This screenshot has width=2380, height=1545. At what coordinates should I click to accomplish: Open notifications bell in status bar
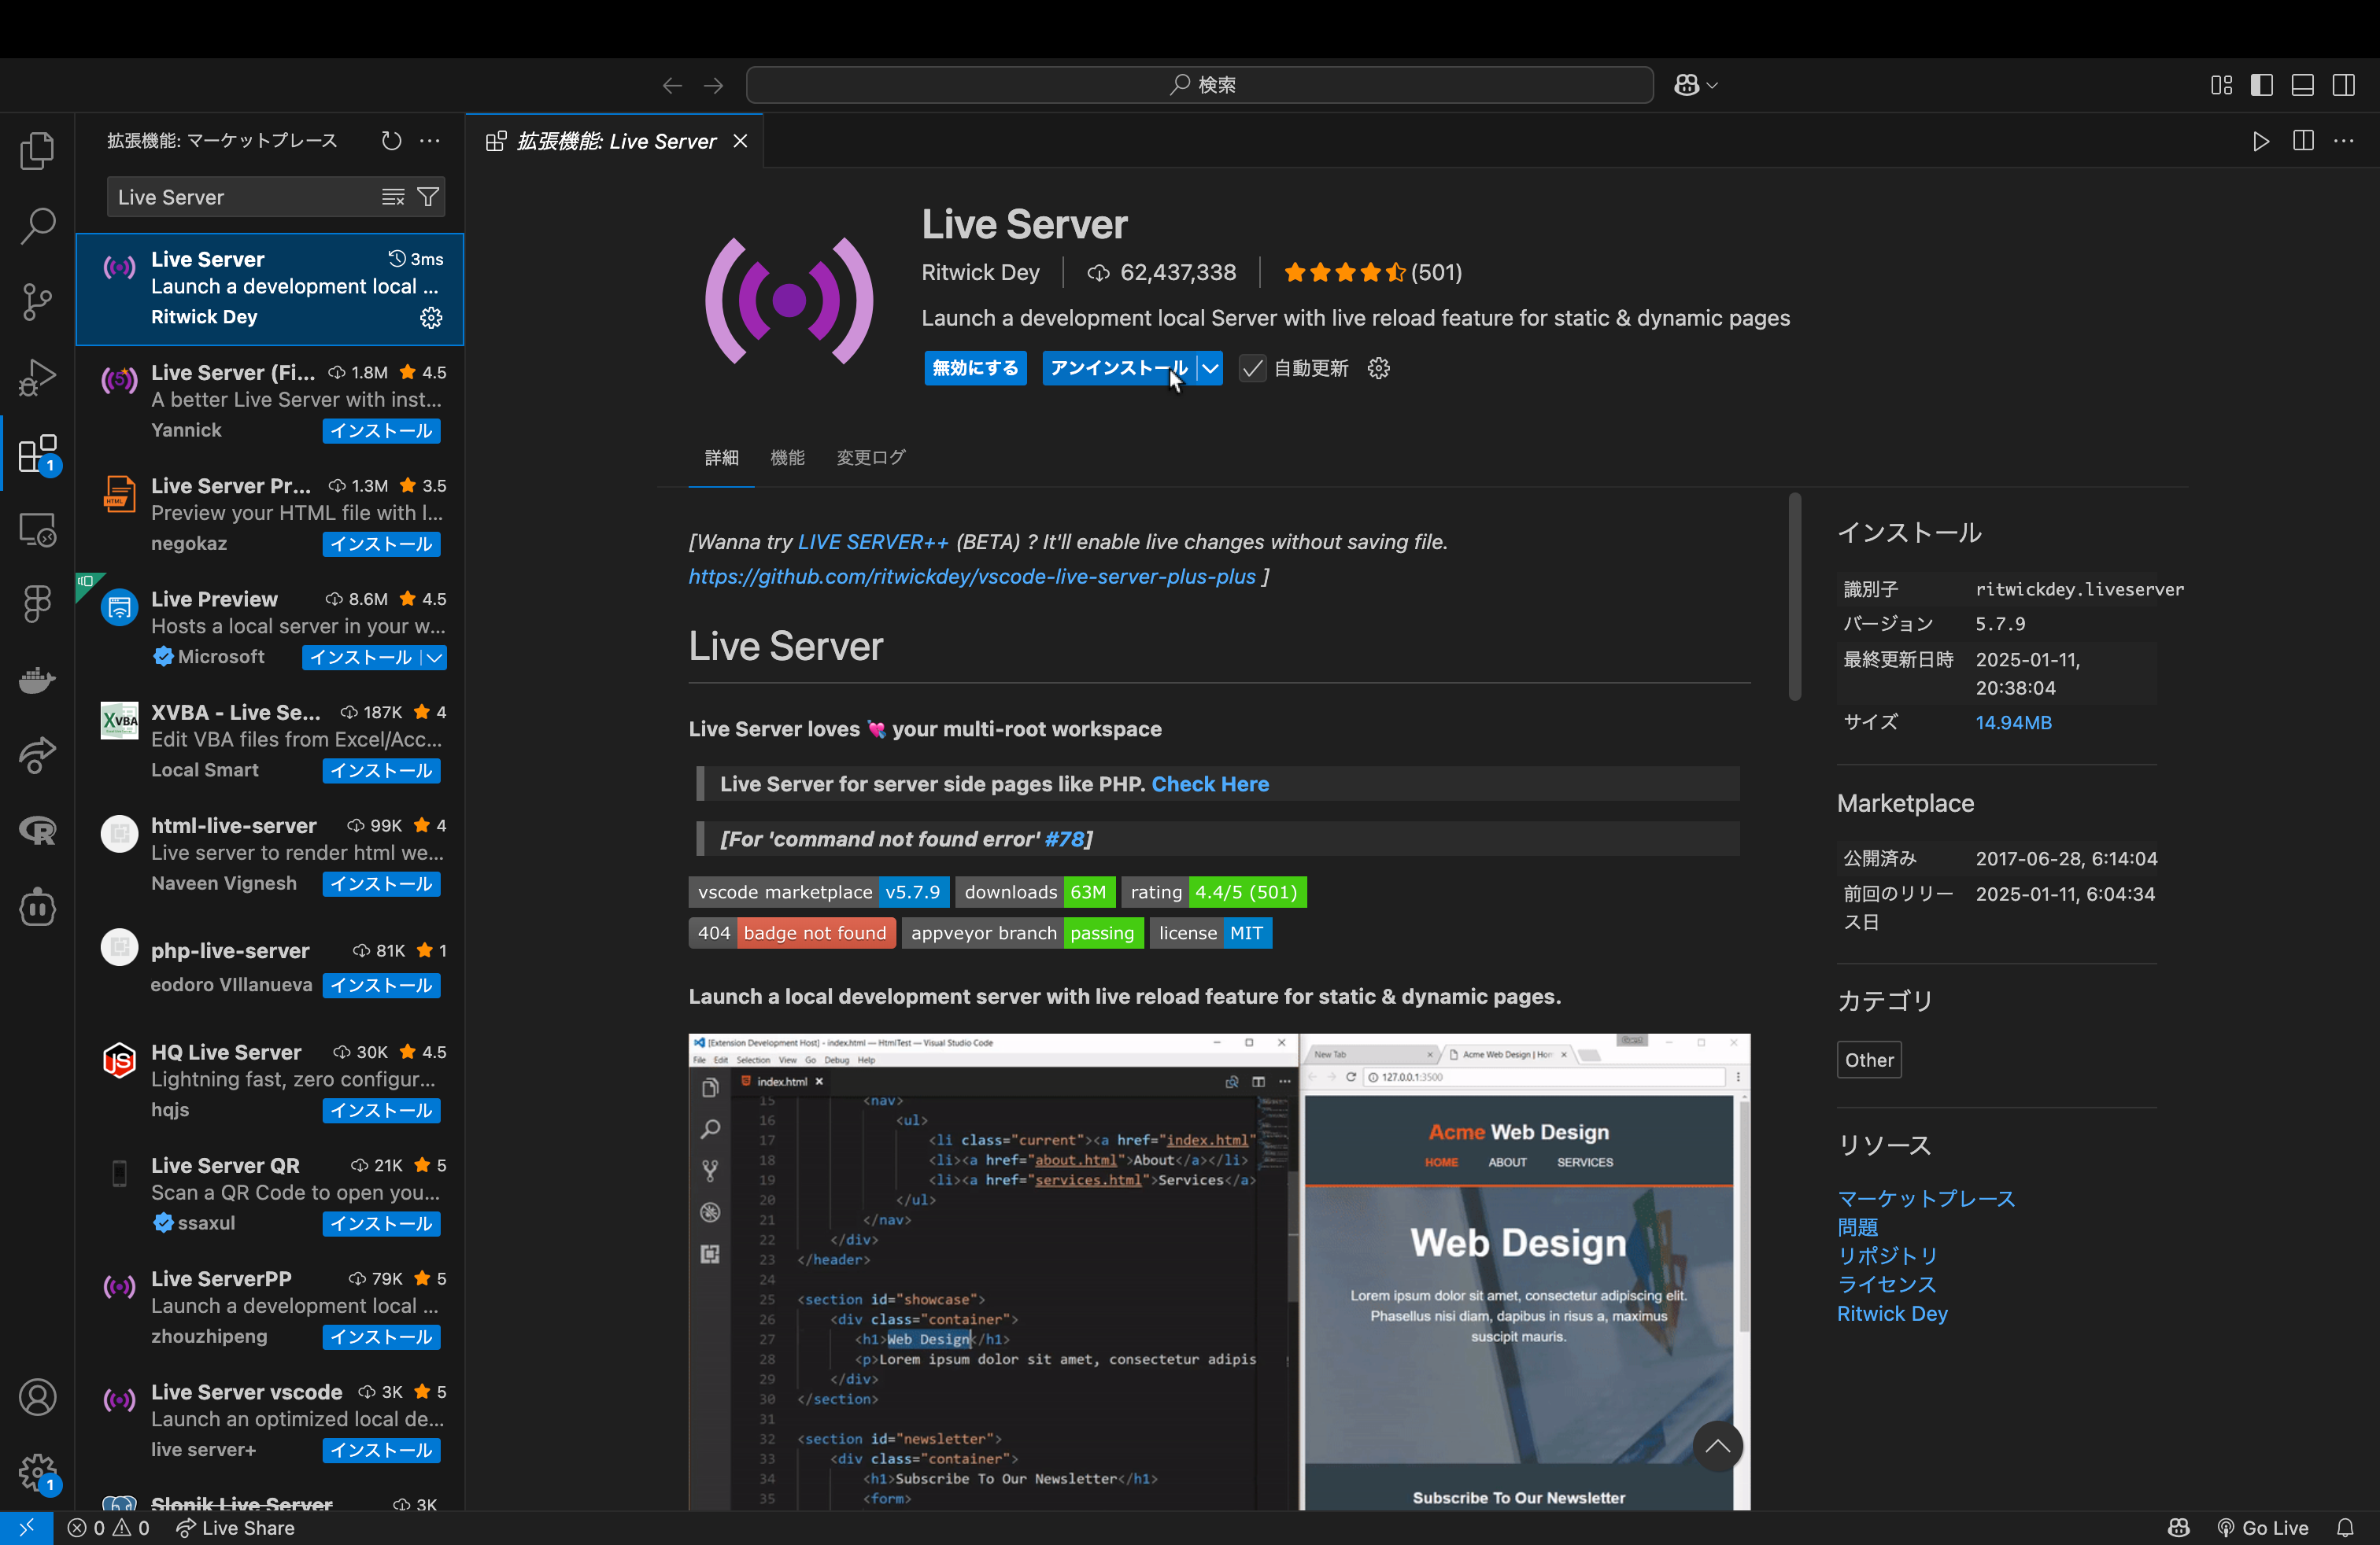2345,1528
